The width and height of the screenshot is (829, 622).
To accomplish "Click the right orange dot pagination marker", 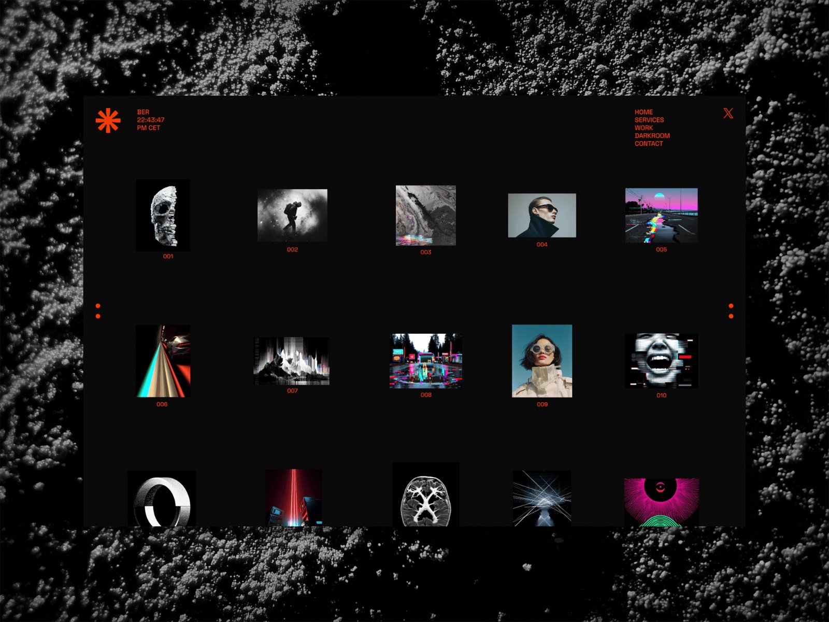I will (x=732, y=310).
